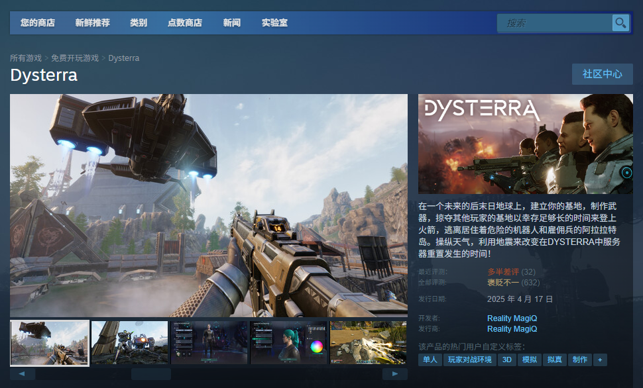Click the plus icon to add a custom tag
Image resolution: width=643 pixels, height=388 pixels.
coord(600,360)
